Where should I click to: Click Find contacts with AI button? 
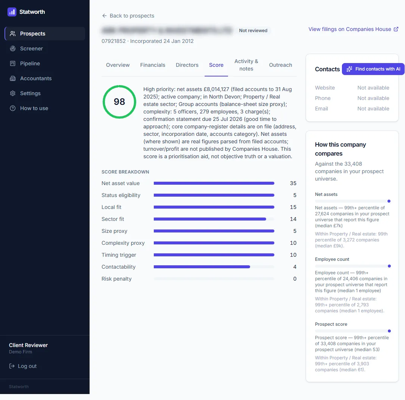tap(373, 69)
